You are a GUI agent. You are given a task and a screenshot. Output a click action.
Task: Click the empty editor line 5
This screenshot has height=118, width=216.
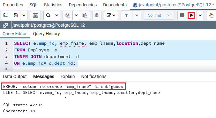[x=114, y=69]
